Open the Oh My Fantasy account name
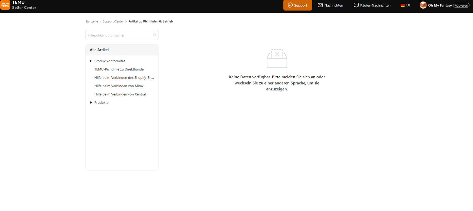Image resolution: width=473 pixels, height=211 pixels. point(440,5)
